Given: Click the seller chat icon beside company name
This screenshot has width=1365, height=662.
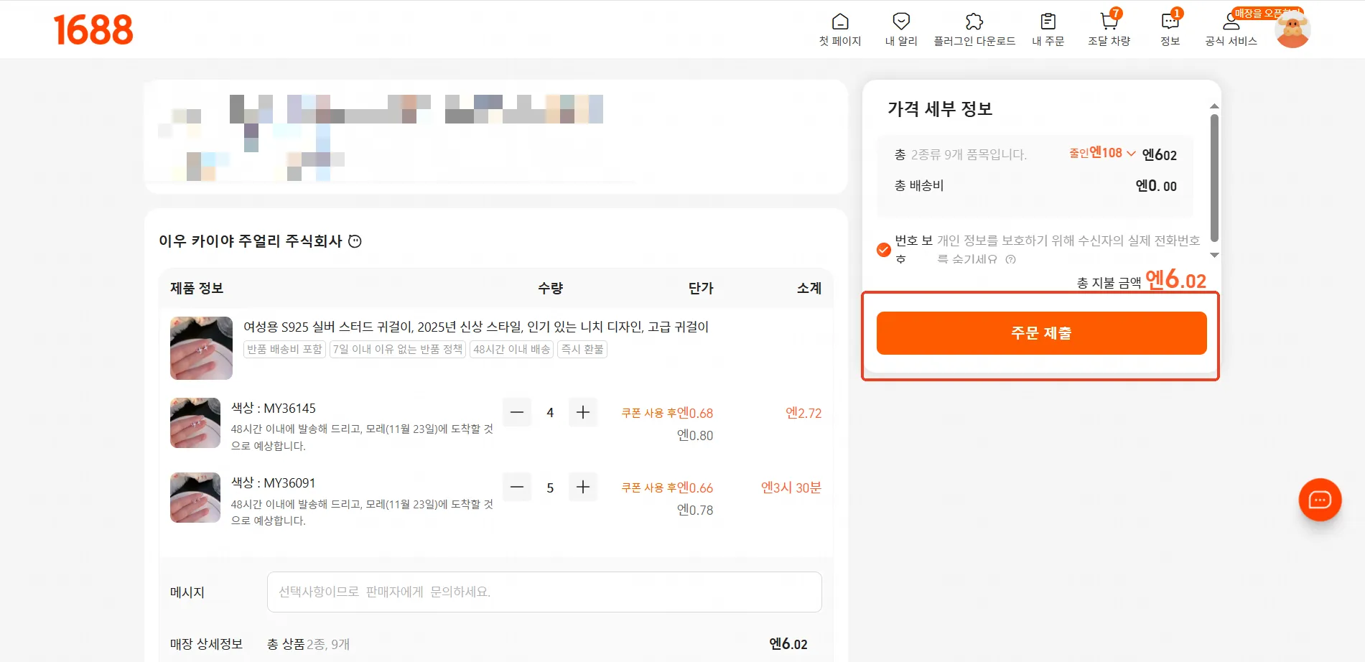Looking at the screenshot, I should click(x=355, y=241).
